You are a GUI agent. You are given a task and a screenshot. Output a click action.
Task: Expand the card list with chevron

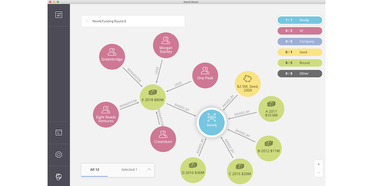click(149, 169)
